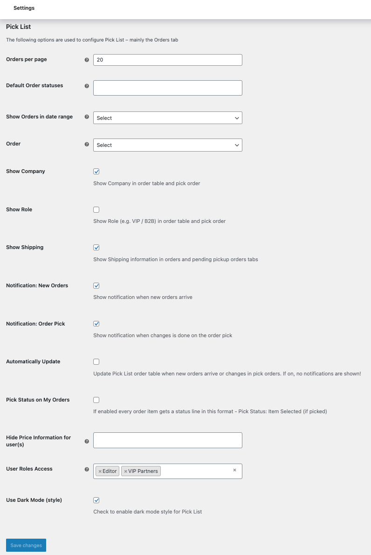The width and height of the screenshot is (371, 555).
Task: Disable the Use Dark Mode checkbox
Action: coord(96,500)
